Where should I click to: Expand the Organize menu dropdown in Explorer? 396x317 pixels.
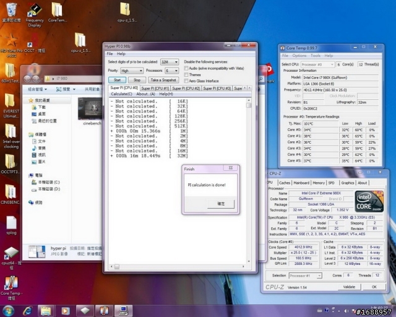pos(37,89)
